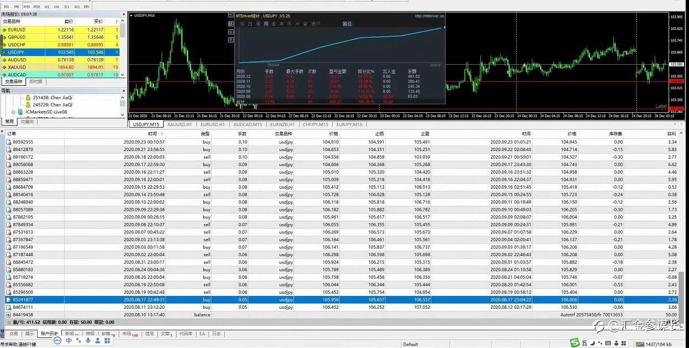Click the icon of order 85718276

coord(8,277)
